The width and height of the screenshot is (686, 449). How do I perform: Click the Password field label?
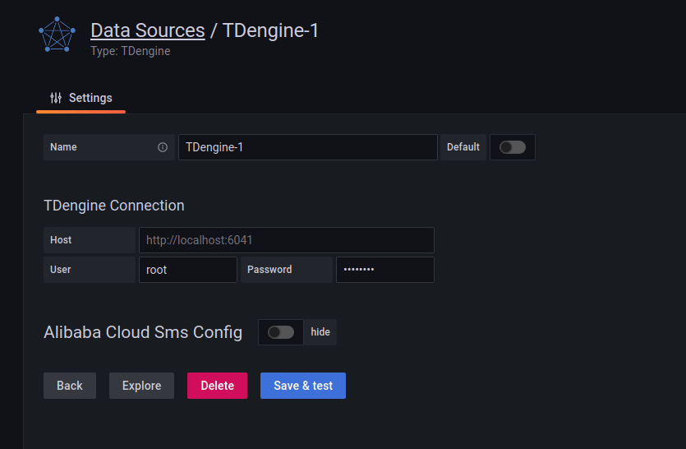click(269, 270)
